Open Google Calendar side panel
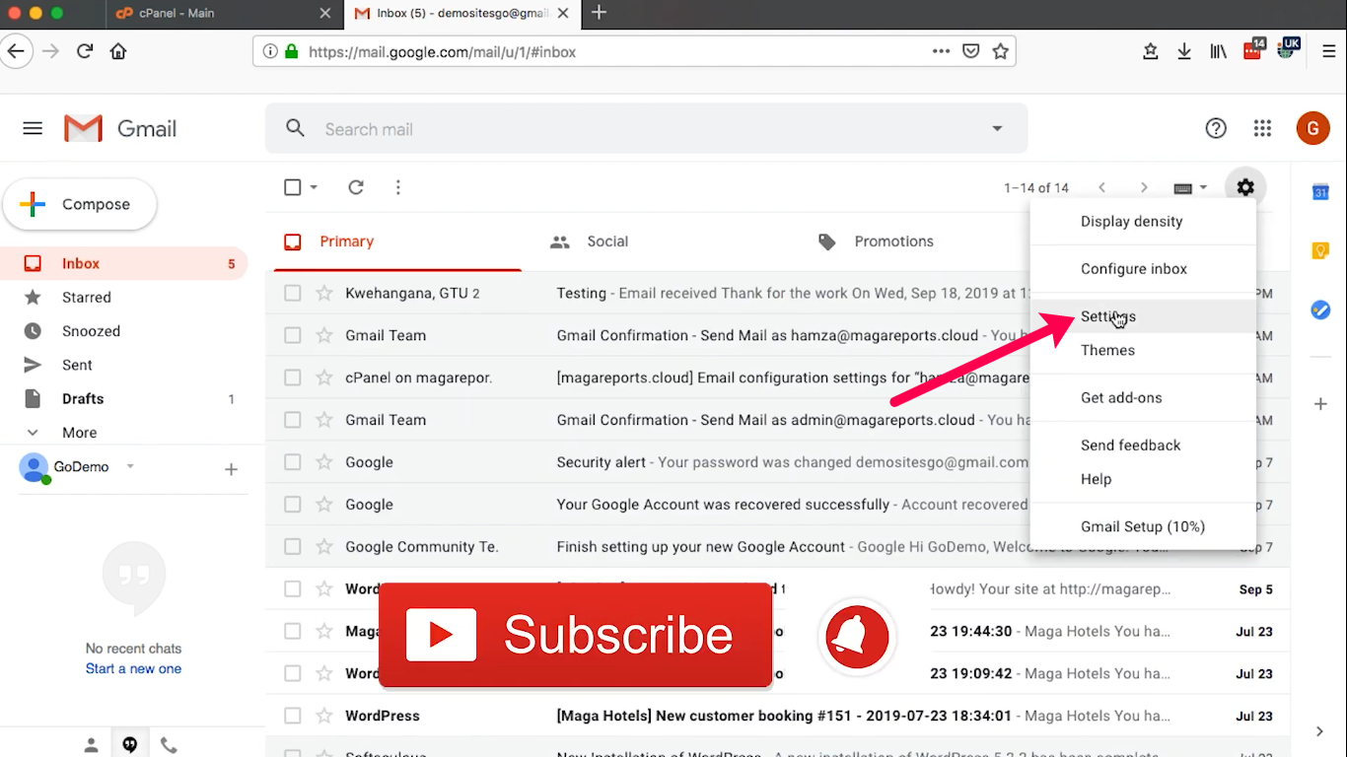Image resolution: width=1347 pixels, height=757 pixels. click(x=1320, y=192)
